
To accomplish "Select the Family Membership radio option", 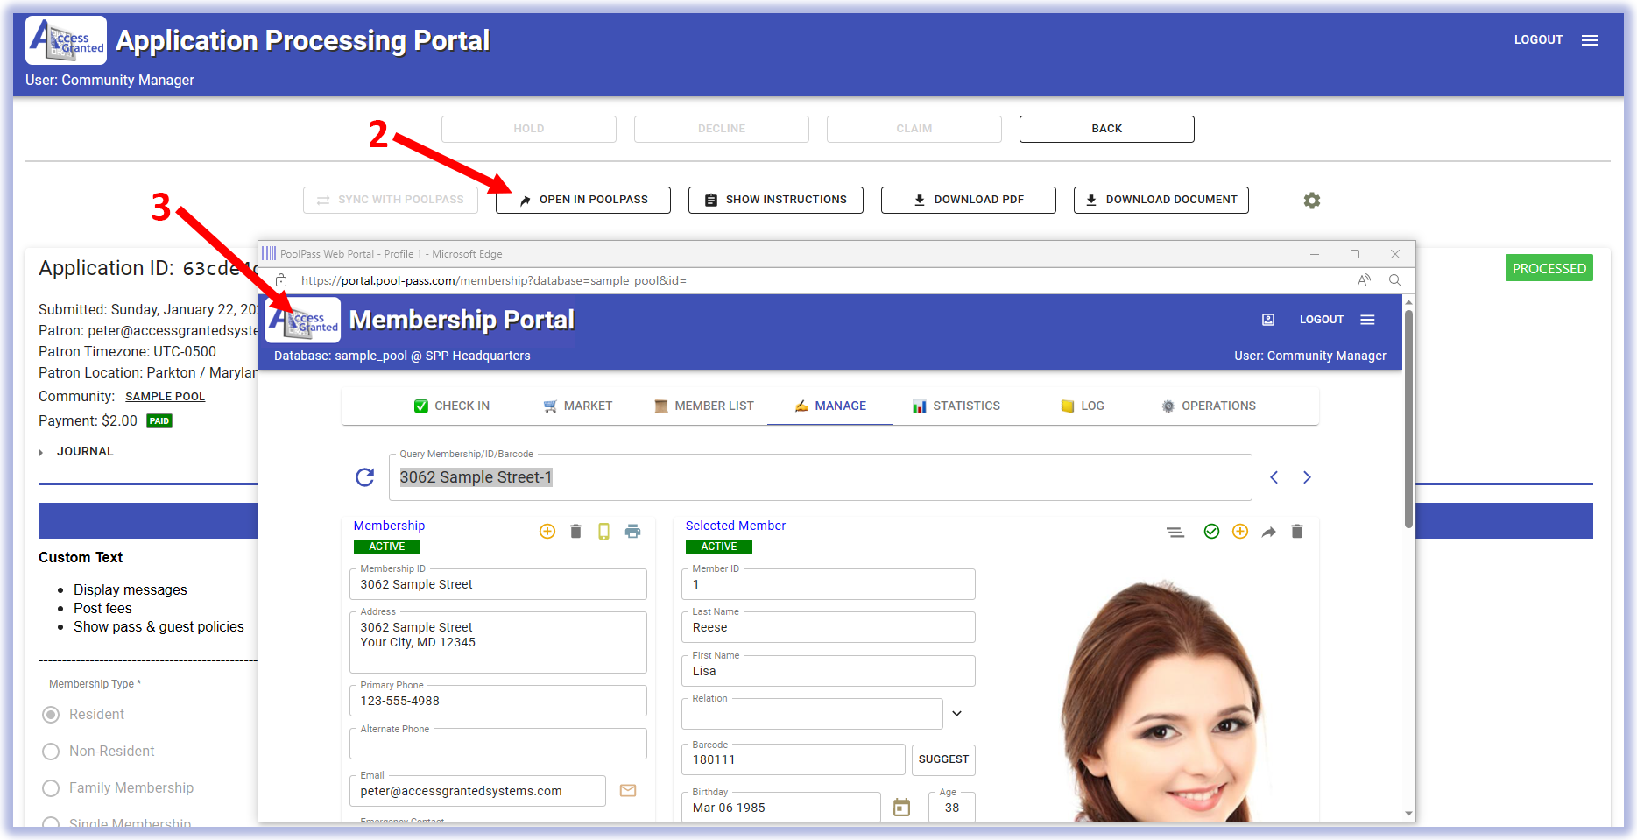I will click(52, 788).
